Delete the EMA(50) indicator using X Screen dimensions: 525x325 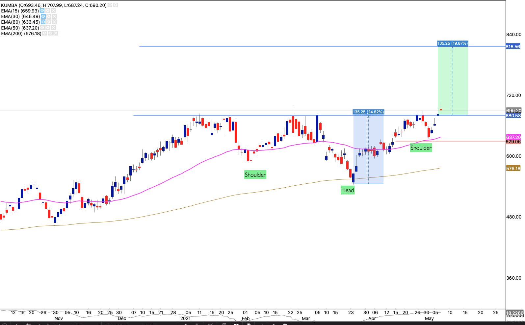[54, 28]
